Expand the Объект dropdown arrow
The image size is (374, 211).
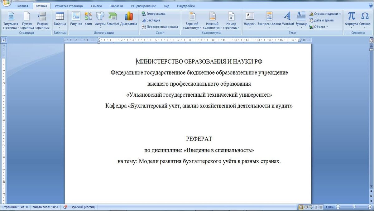tap(327, 27)
